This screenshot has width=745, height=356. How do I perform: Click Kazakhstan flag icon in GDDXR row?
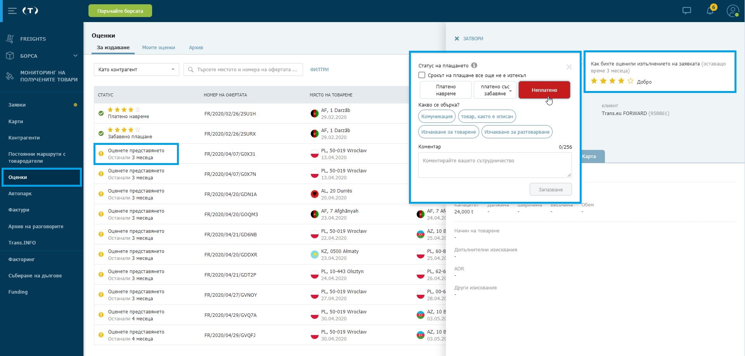(x=315, y=255)
